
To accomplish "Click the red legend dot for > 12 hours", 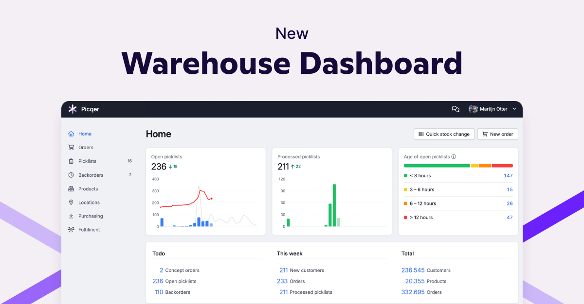I will [405, 217].
